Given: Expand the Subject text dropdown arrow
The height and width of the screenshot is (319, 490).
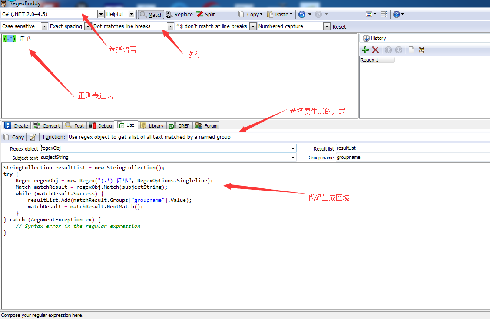Looking at the screenshot, I should click(x=293, y=157).
